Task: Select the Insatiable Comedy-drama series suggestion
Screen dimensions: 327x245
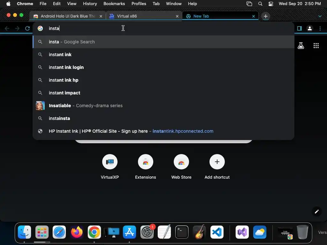Action: click(x=163, y=106)
